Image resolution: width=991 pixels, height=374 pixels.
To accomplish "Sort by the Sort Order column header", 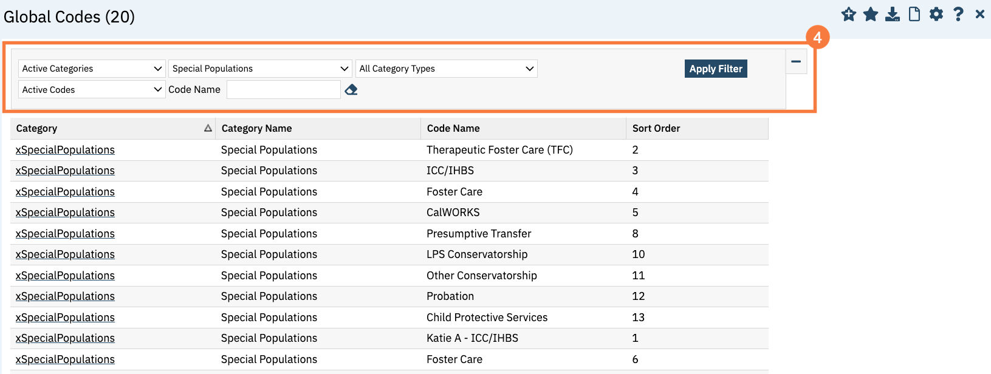I will pyautogui.click(x=656, y=129).
